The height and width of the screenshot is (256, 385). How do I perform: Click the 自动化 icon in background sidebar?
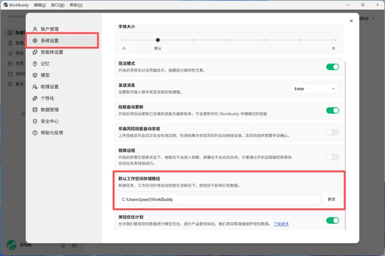click(x=10, y=74)
